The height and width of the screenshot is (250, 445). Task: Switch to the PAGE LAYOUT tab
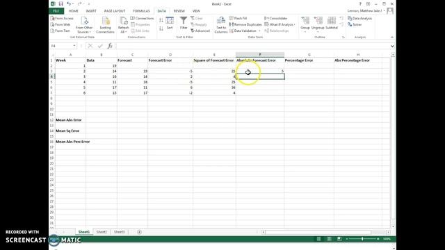click(115, 11)
